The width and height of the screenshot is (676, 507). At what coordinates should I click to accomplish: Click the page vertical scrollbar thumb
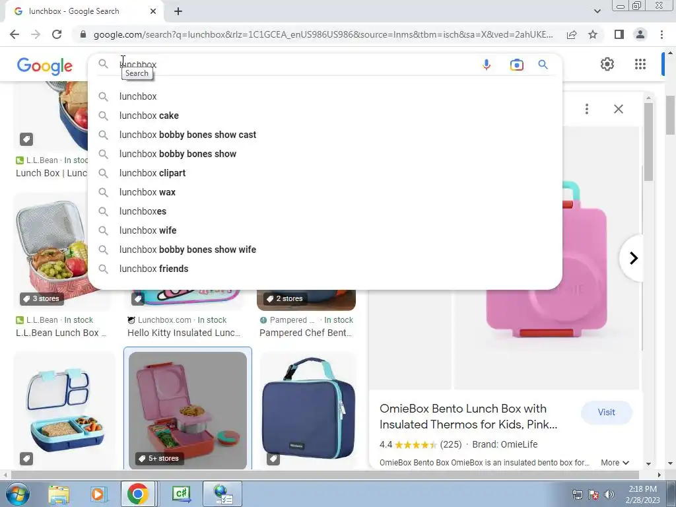(670, 115)
